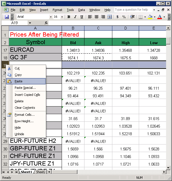
Task: Click the Insert Function fx icon
Action: tap(46, 23)
